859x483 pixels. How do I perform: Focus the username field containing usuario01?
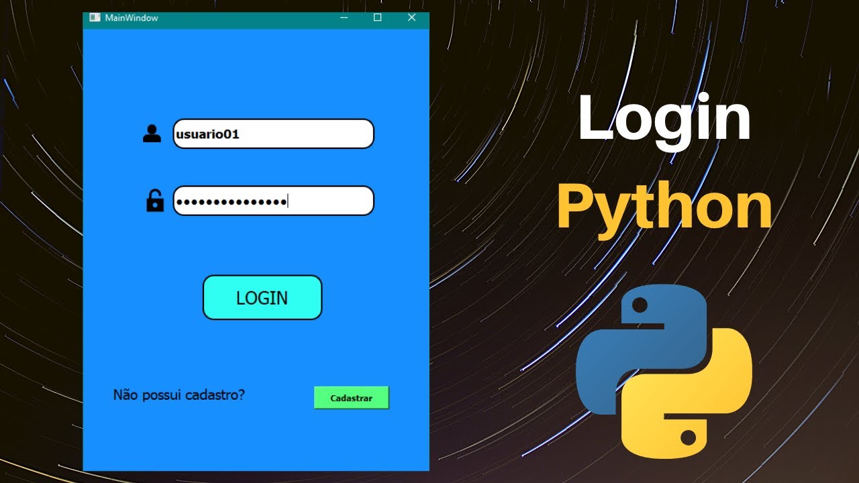click(x=273, y=133)
